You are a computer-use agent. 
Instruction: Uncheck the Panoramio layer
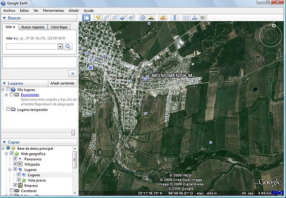15,159
